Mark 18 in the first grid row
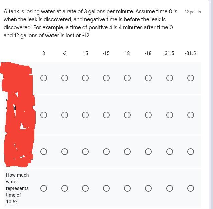 click(x=127, y=78)
